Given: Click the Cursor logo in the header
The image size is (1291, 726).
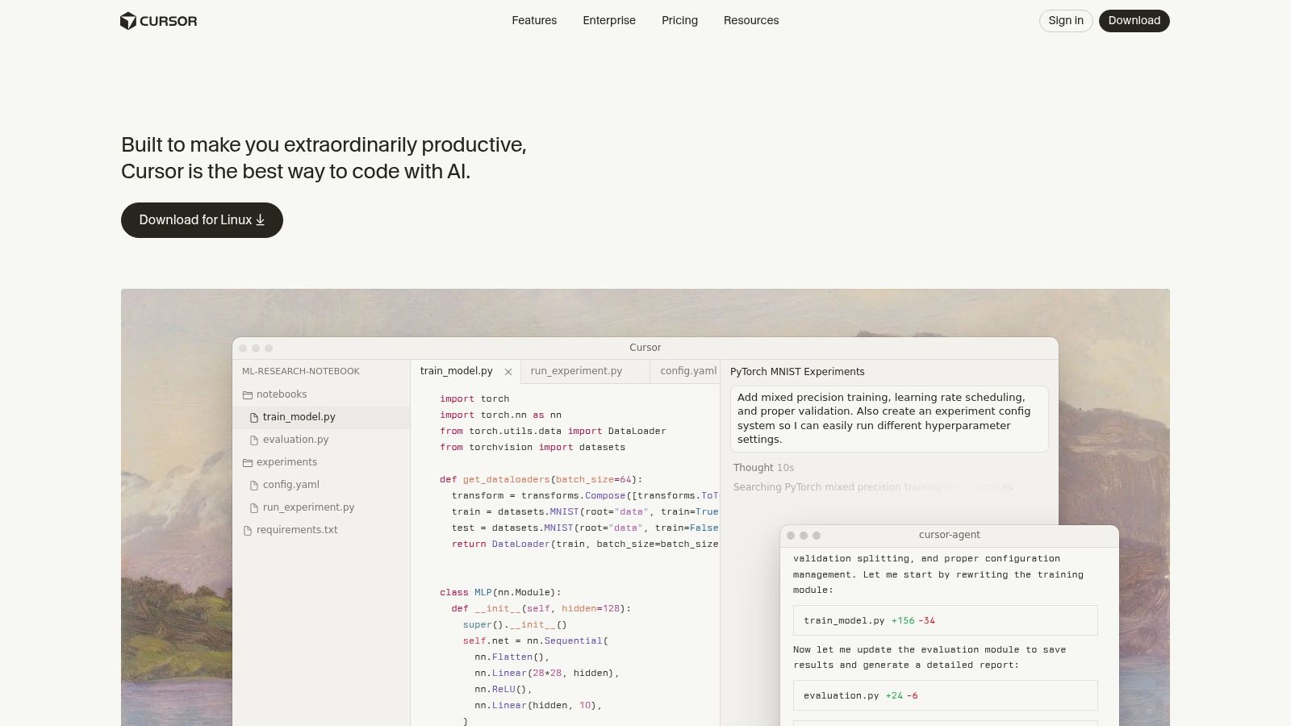Looking at the screenshot, I should [x=159, y=21].
